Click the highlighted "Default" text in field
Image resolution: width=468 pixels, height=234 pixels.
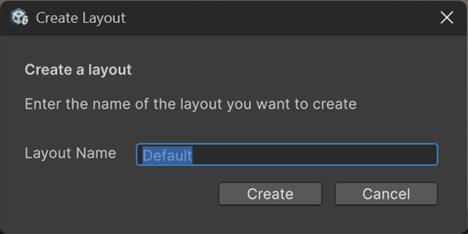(167, 155)
